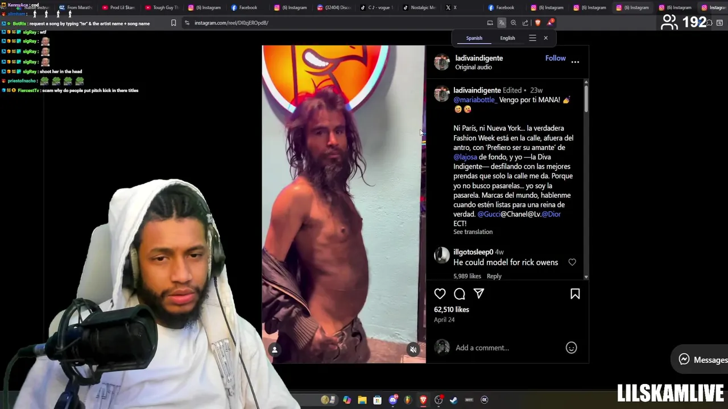Image resolution: width=728 pixels, height=409 pixels.
Task: Open the @Gucci mention
Action: coord(489,214)
